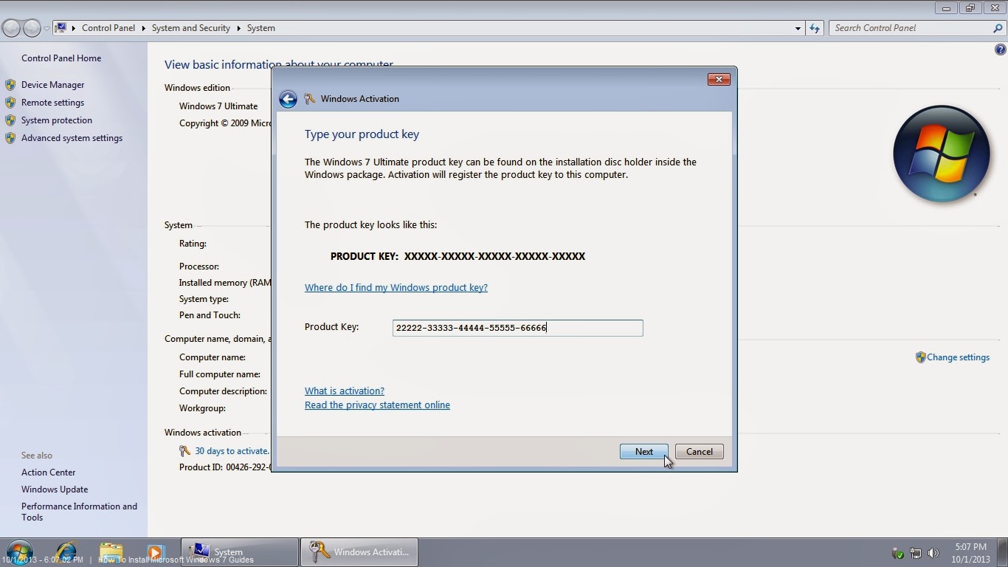
Task: Click the volume speaker tray icon
Action: point(933,553)
